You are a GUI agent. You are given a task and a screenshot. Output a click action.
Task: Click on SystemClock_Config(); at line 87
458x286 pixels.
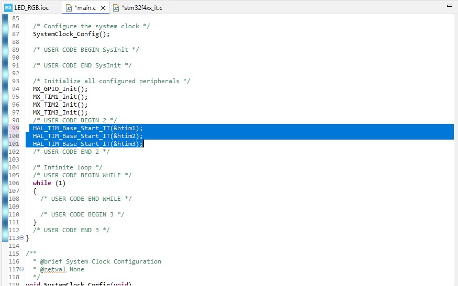click(71, 34)
